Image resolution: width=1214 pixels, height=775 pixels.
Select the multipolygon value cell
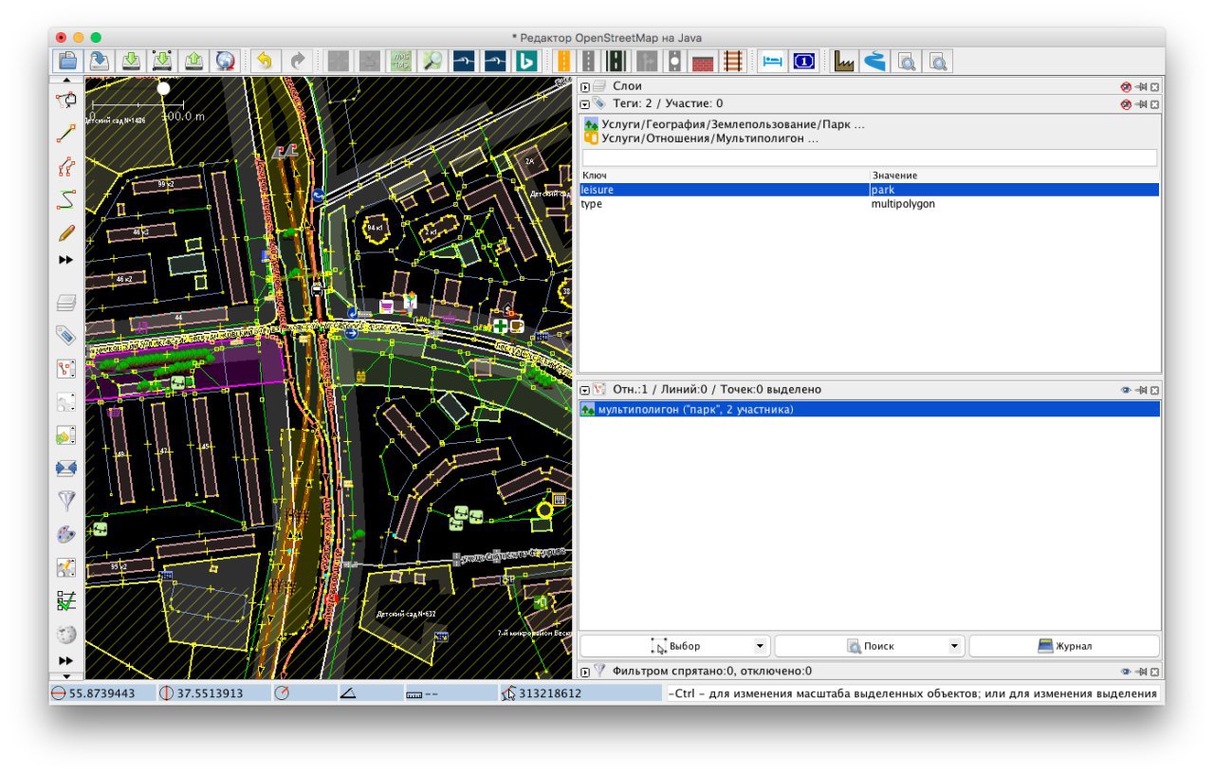(x=1015, y=204)
